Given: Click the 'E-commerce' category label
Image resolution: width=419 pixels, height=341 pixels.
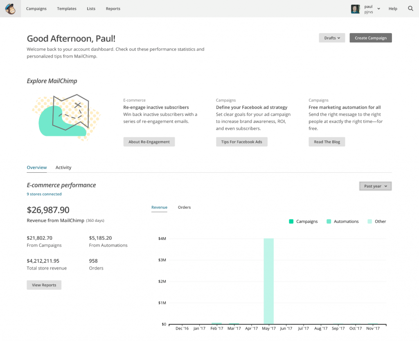Looking at the screenshot, I should pos(134,100).
